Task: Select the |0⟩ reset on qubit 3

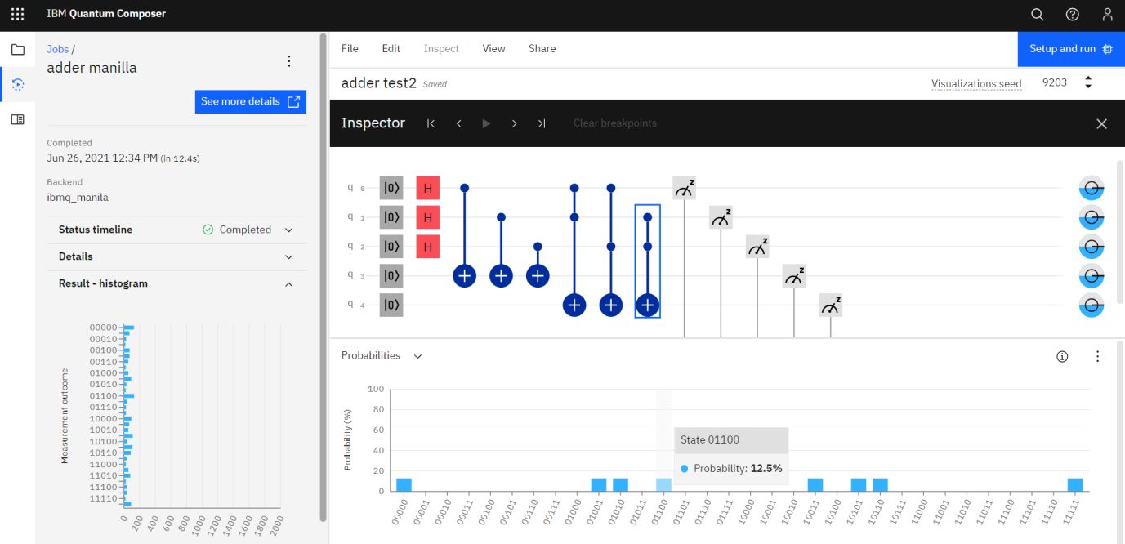Action: click(391, 276)
